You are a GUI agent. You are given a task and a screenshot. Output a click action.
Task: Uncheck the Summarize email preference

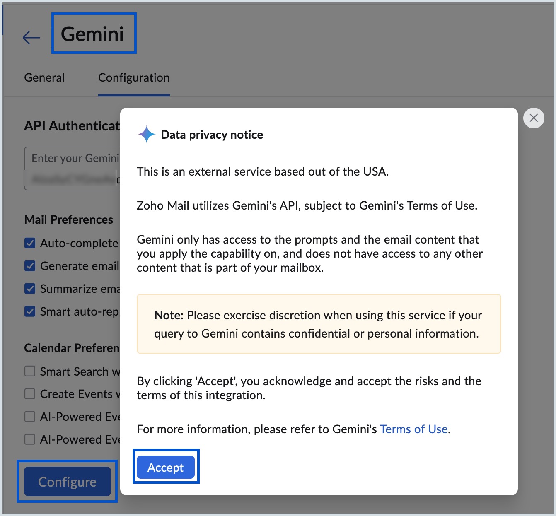[29, 289]
